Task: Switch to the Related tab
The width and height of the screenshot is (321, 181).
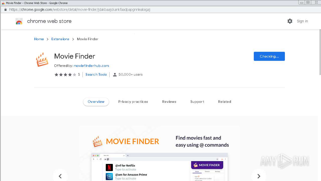Action: pyautogui.click(x=225, y=102)
